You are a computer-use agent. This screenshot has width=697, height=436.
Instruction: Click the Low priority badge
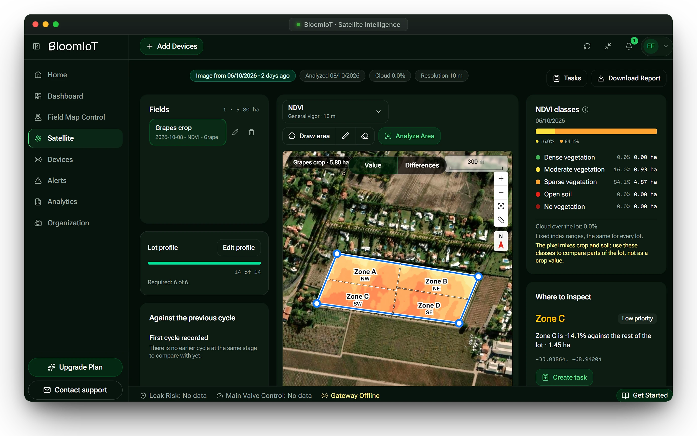click(x=637, y=318)
